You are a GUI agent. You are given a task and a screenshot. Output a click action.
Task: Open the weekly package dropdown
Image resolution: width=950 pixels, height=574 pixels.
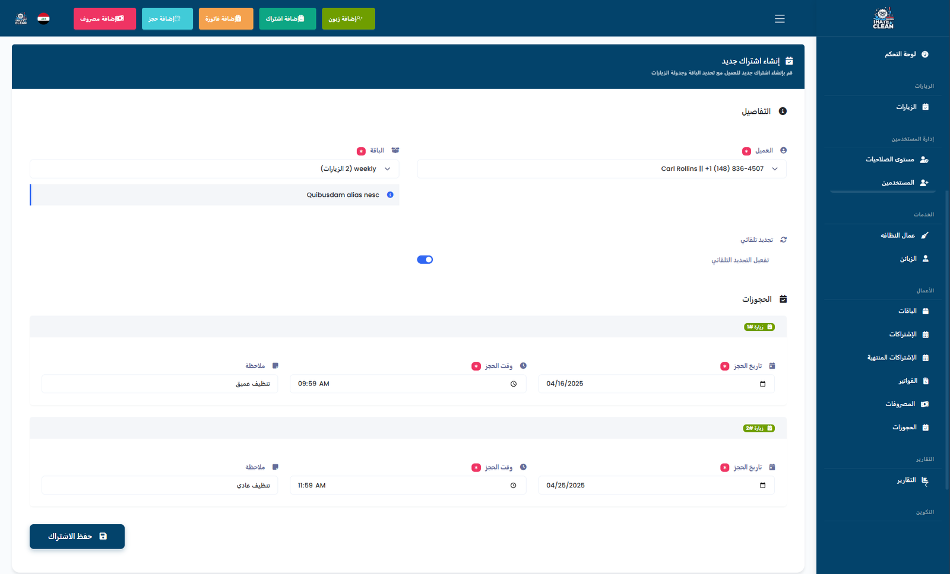pyautogui.click(x=214, y=169)
